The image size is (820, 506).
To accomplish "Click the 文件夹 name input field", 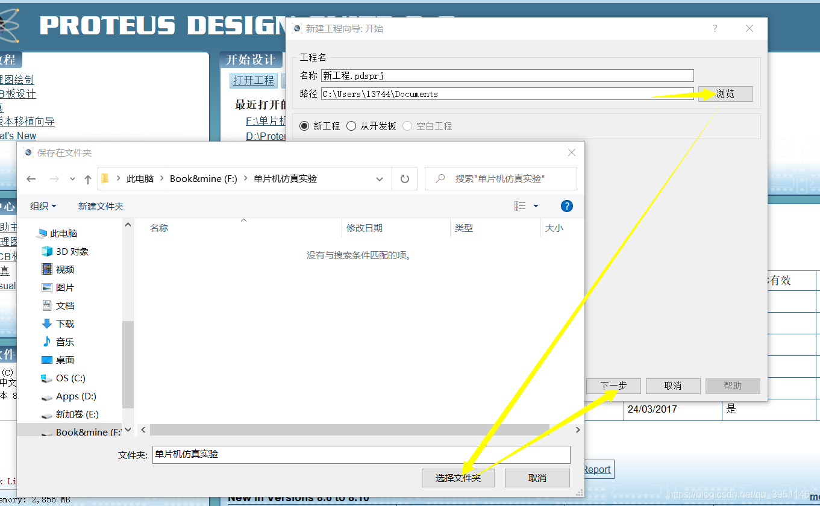I will point(360,454).
